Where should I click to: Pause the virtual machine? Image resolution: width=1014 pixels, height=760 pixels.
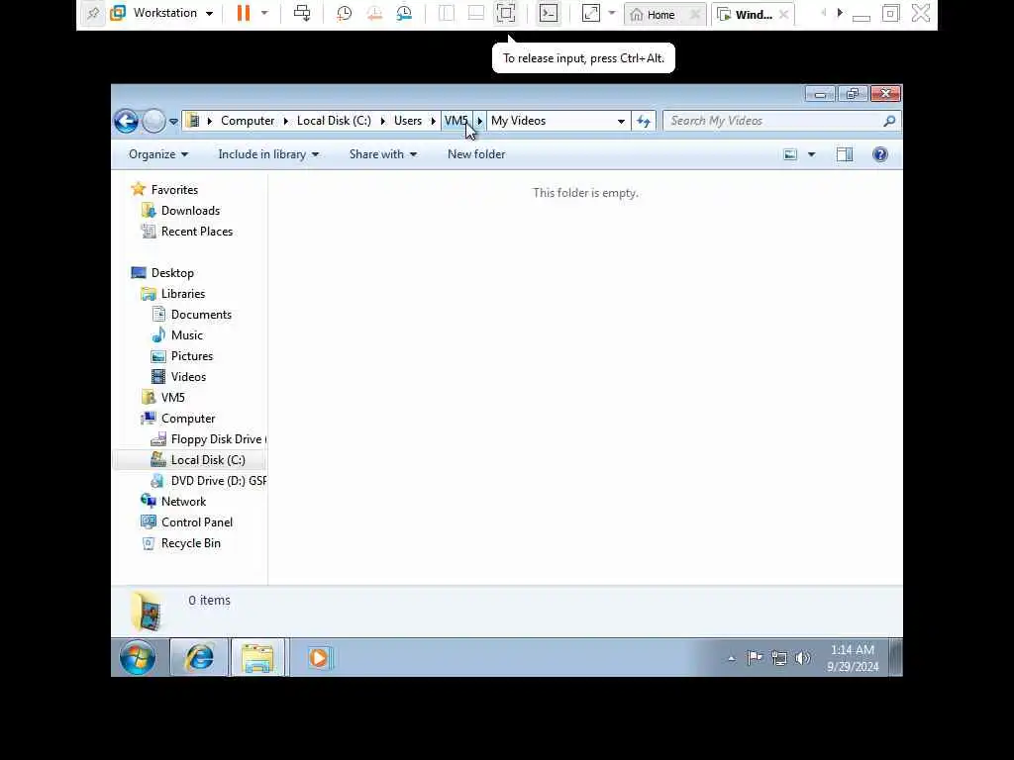(244, 13)
